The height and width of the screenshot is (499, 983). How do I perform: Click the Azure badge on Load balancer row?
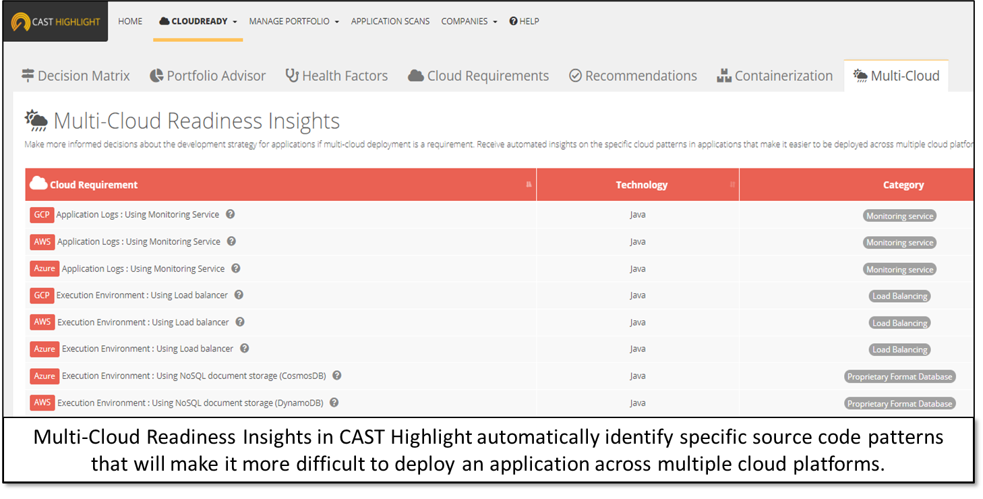click(x=44, y=349)
